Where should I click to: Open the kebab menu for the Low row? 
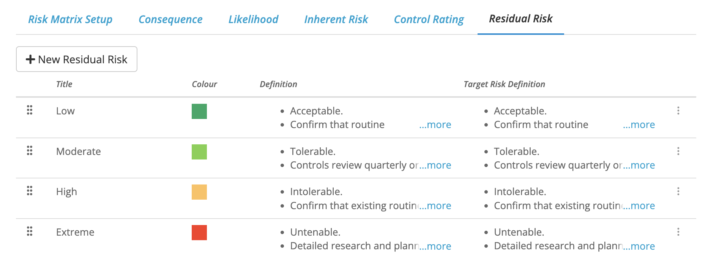click(678, 111)
